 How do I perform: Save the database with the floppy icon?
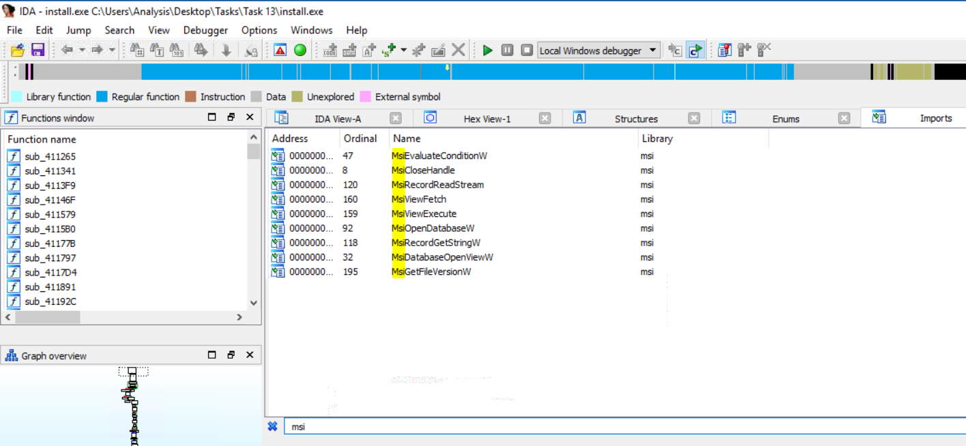[x=38, y=50]
